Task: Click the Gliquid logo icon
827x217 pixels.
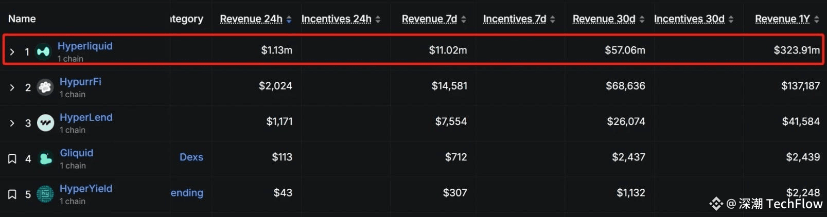Action: 45,158
